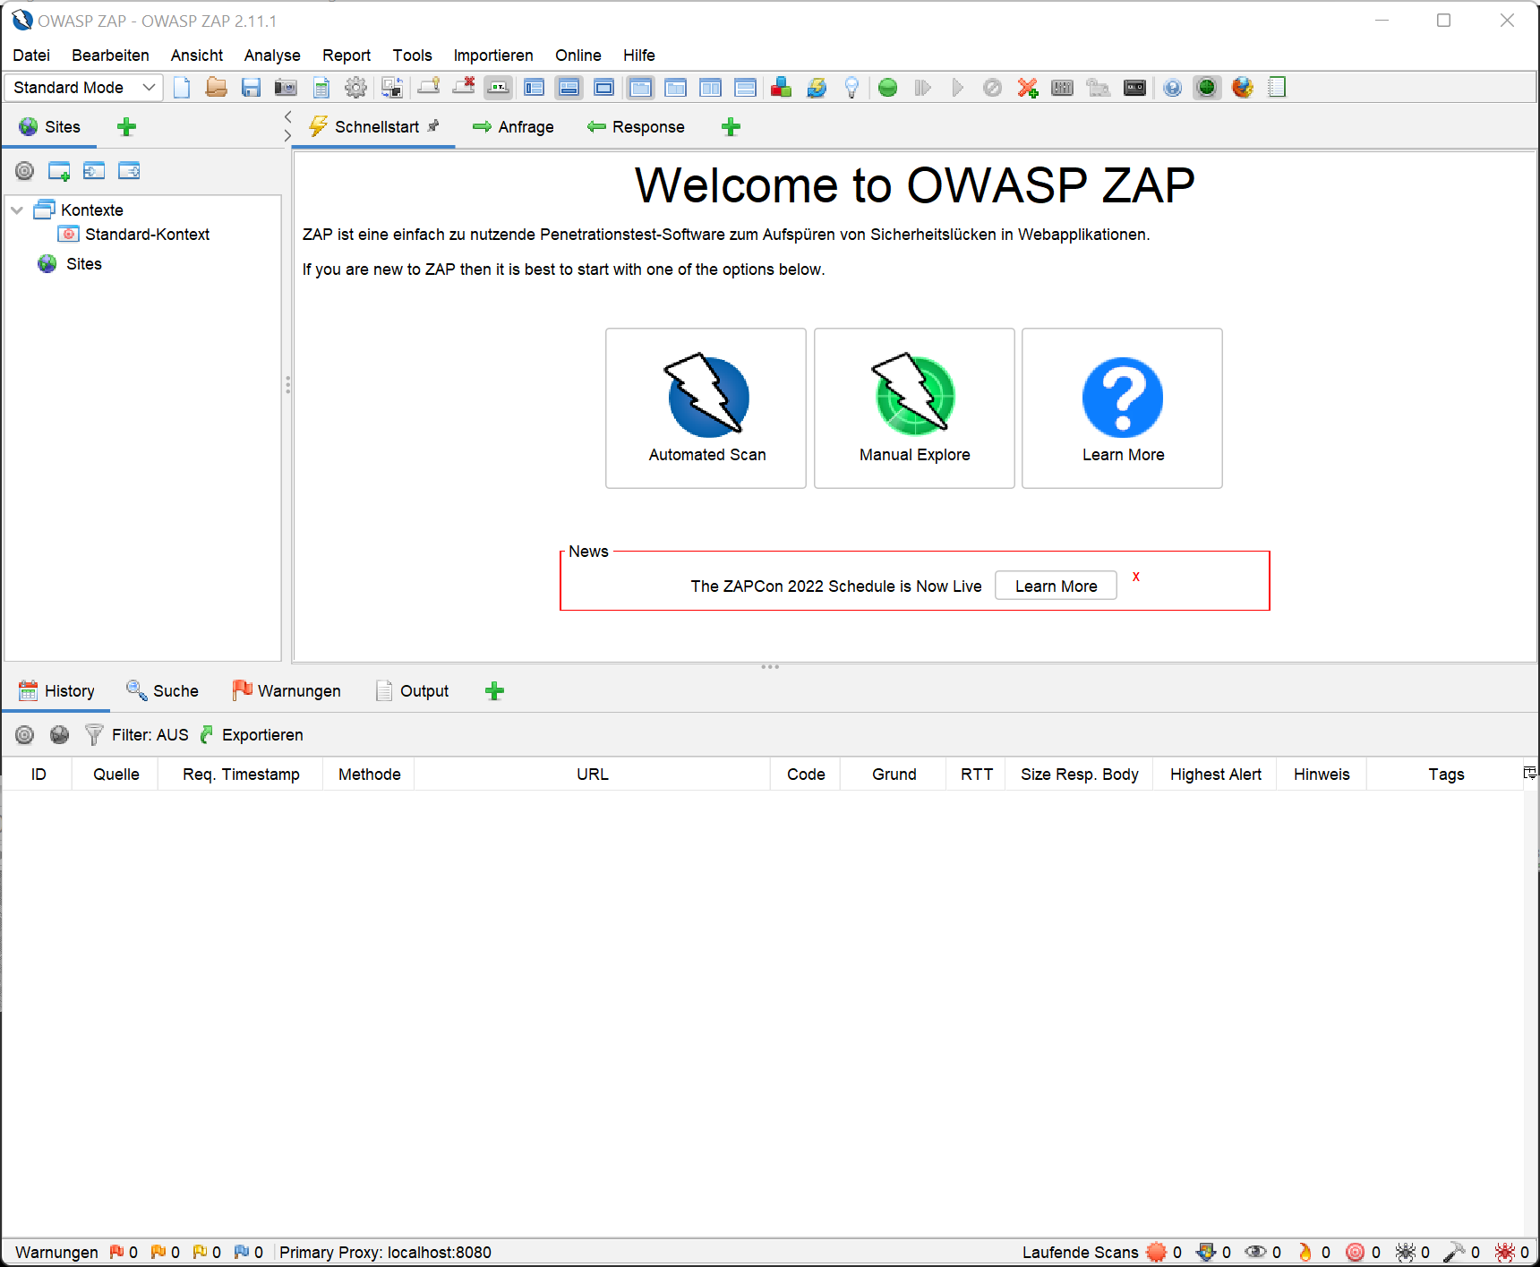Add a custom HTTP breakpoint red X icon
Viewport: 1540px width, 1267px height.
(x=1028, y=88)
